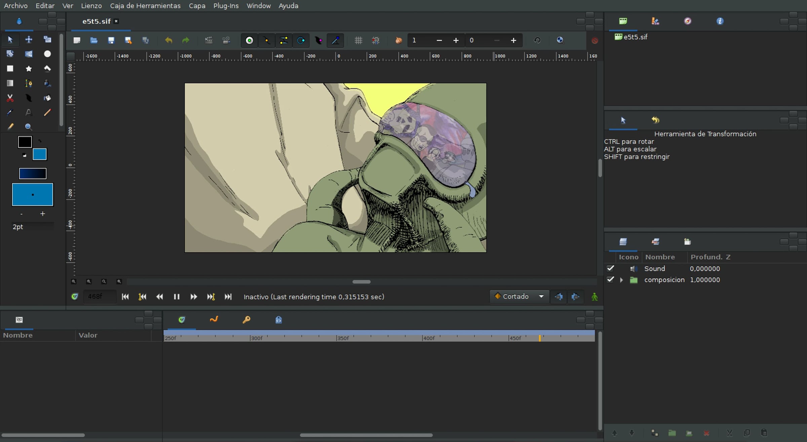This screenshot has height=442, width=807.
Task: Select the Text tool
Action: tap(29, 112)
